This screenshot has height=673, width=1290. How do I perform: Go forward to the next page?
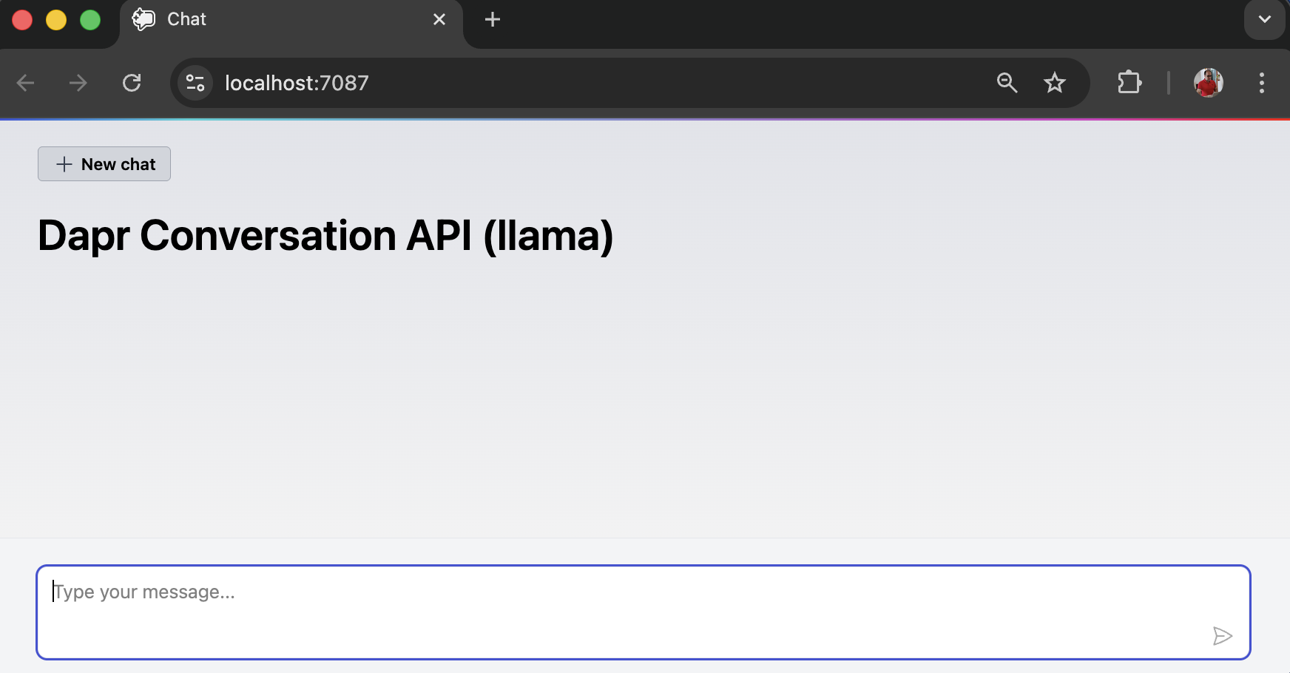(78, 83)
